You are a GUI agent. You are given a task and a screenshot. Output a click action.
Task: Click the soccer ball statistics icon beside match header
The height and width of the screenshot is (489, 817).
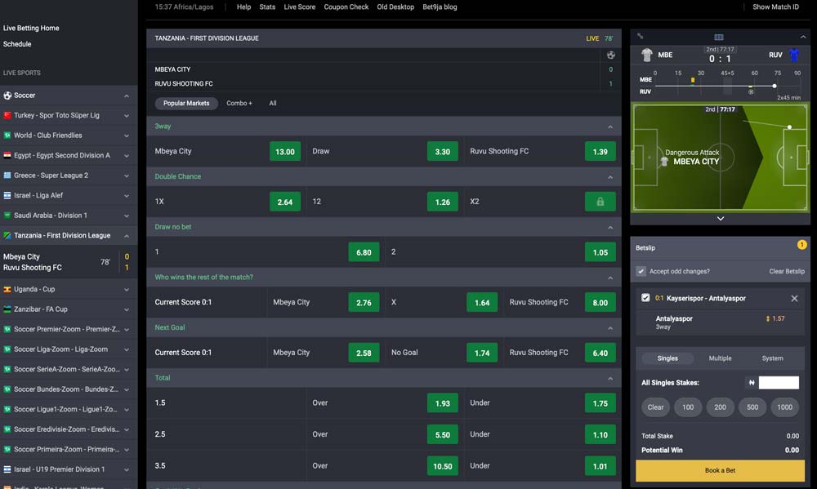coord(610,56)
